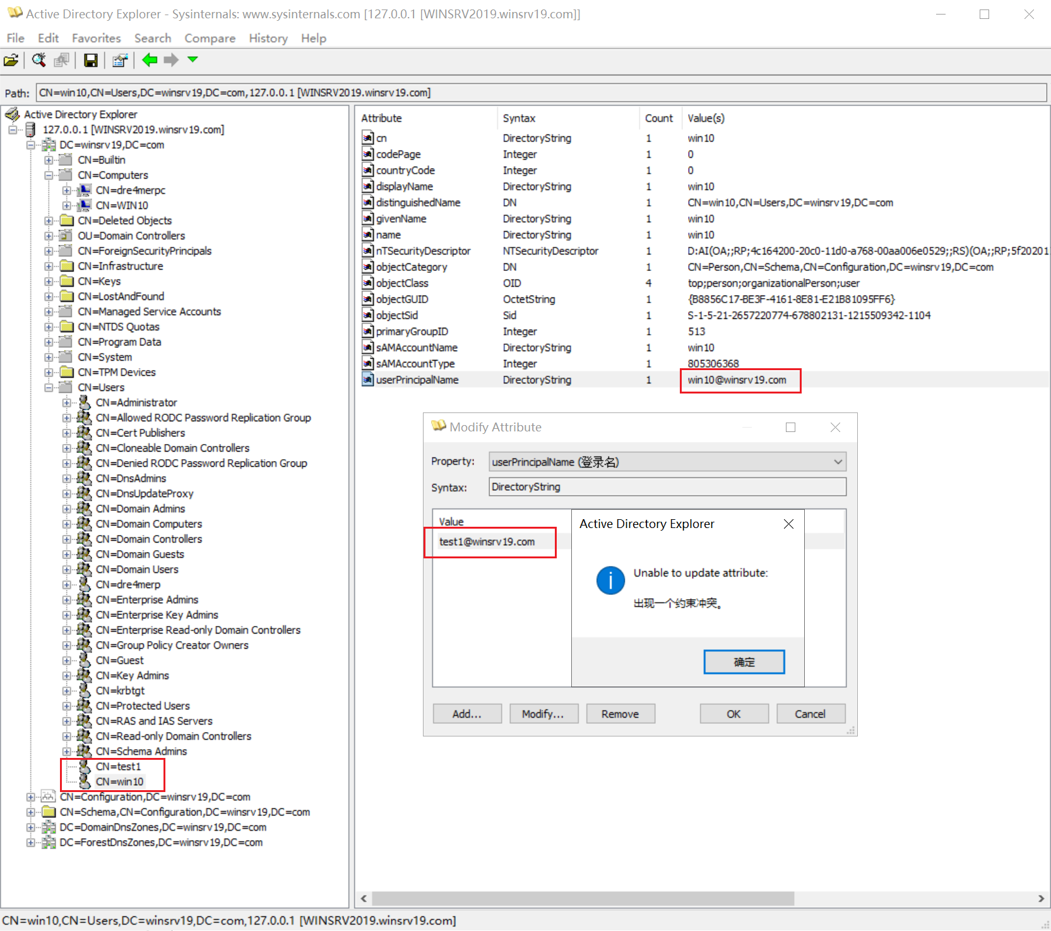
Task: Click the CN=Guest user icon
Action: coord(85,660)
